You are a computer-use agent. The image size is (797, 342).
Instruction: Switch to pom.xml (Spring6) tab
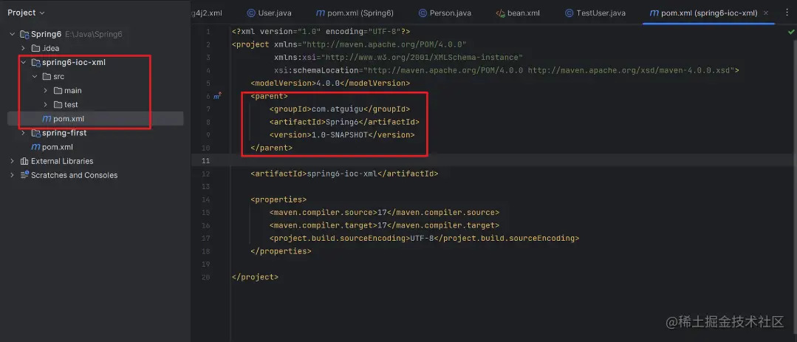tap(355, 13)
